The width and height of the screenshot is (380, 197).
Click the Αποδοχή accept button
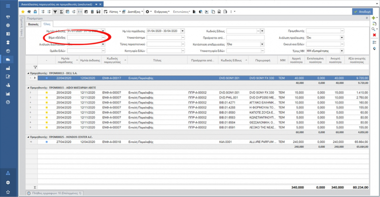[x=362, y=11]
